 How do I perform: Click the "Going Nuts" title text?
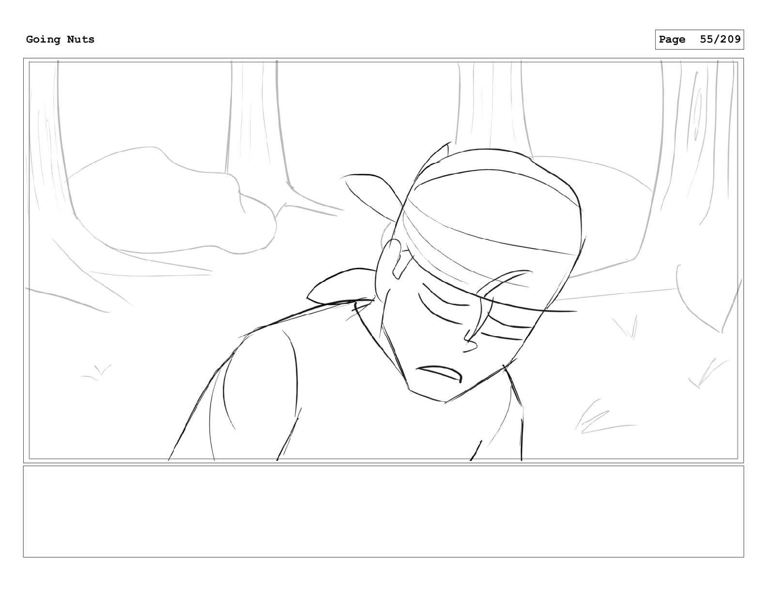point(60,39)
